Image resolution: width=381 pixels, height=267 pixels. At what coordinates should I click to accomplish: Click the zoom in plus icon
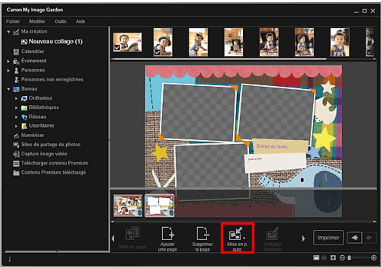click(x=374, y=258)
